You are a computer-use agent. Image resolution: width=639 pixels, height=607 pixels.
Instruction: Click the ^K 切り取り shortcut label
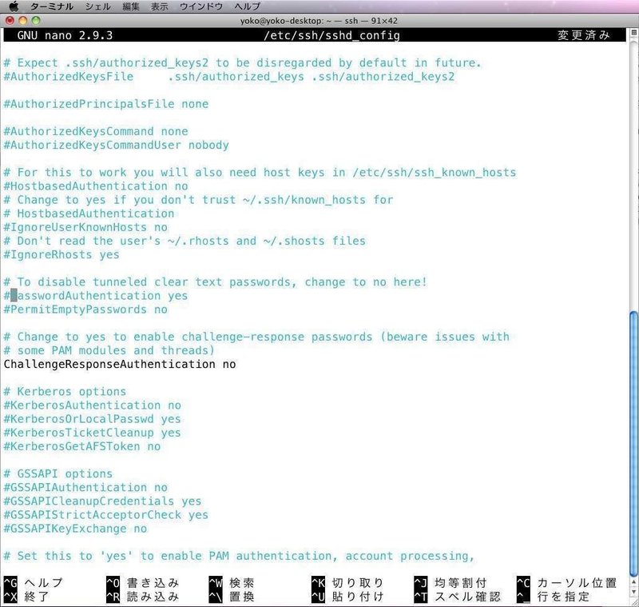[347, 582]
